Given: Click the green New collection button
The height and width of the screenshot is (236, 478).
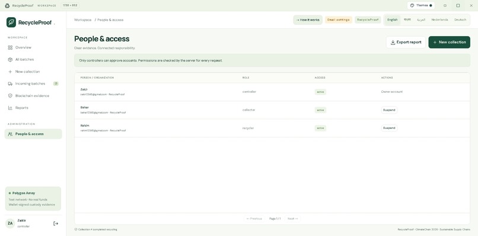Looking at the screenshot, I should click(x=449, y=42).
